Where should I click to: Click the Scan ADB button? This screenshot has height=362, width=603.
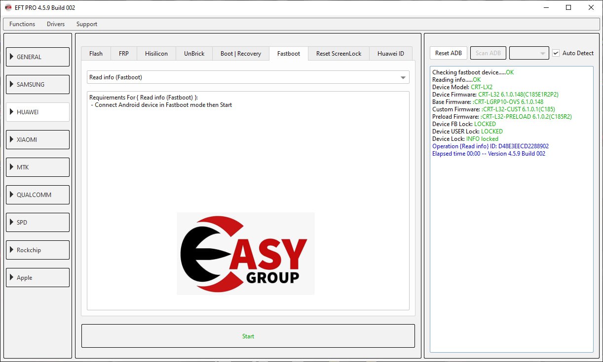click(x=488, y=53)
